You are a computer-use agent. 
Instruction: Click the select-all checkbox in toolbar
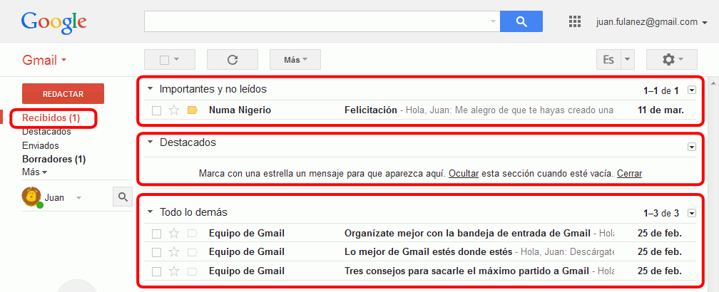[164, 60]
